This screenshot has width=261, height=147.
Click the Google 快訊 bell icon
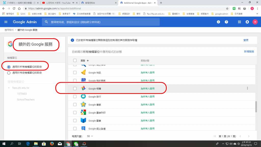[x=83, y=72]
